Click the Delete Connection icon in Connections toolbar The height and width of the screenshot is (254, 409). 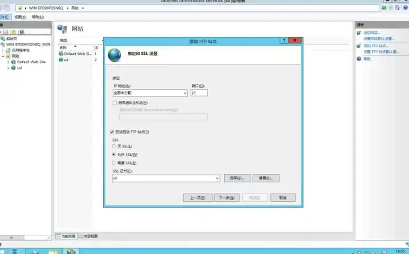22,32
